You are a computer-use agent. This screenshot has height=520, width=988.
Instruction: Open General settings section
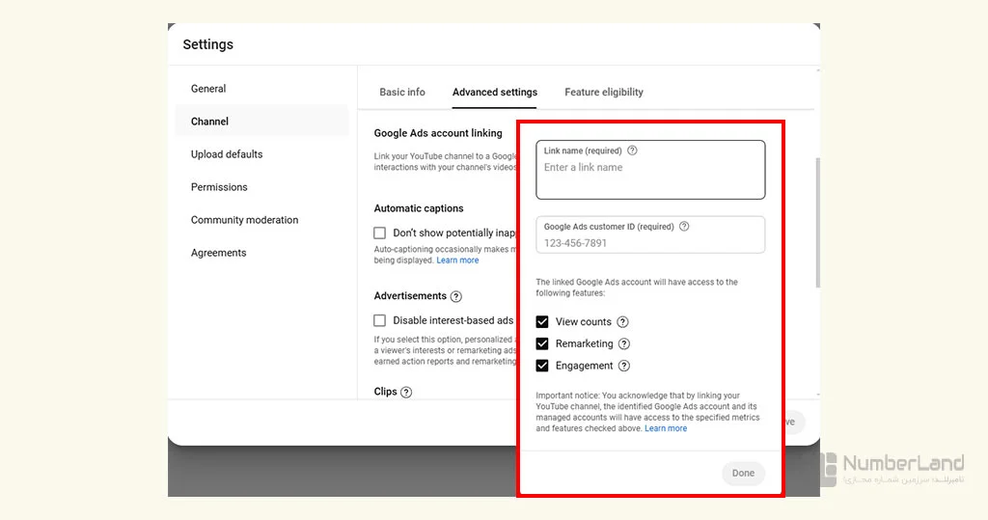click(x=208, y=89)
